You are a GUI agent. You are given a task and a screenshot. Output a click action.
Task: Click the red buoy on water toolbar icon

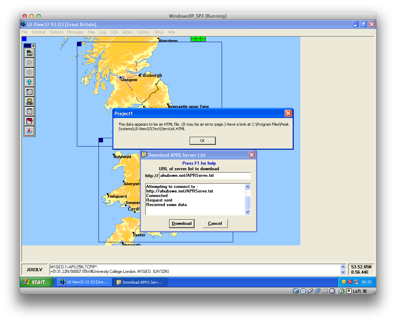[x=30, y=131]
